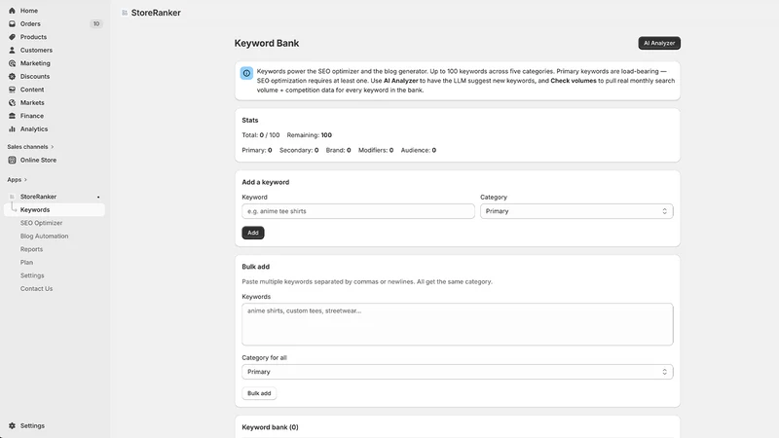Image resolution: width=779 pixels, height=438 pixels.
Task: Click the Bulk add button
Action: pos(259,393)
